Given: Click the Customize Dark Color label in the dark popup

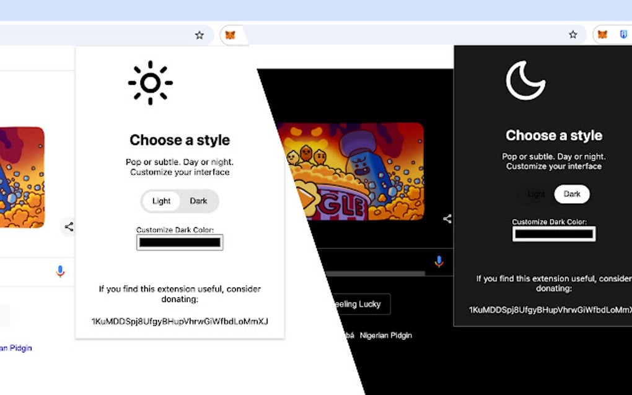Looking at the screenshot, I should [550, 222].
